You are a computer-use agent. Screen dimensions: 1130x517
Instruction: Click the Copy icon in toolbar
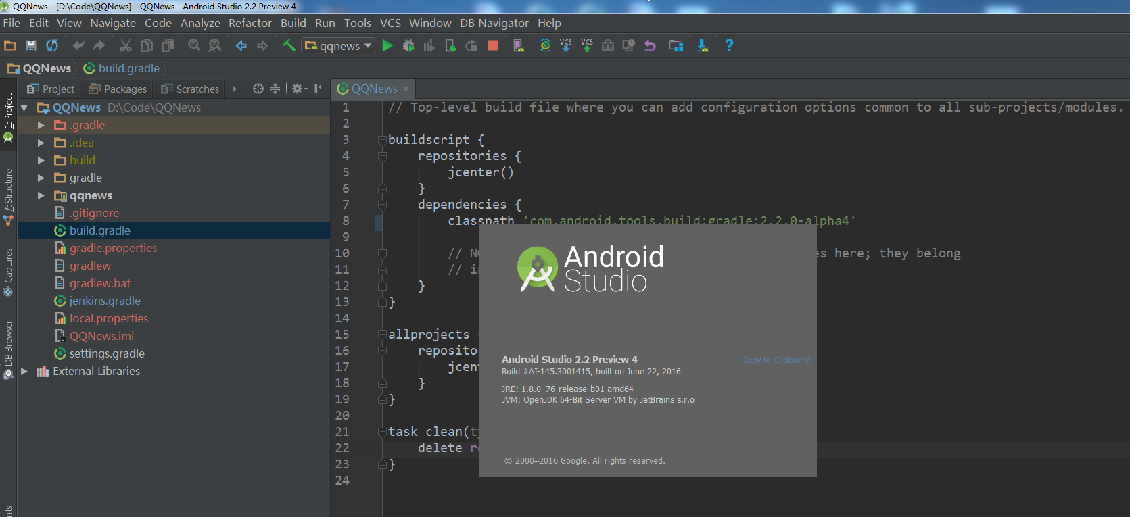(x=147, y=45)
